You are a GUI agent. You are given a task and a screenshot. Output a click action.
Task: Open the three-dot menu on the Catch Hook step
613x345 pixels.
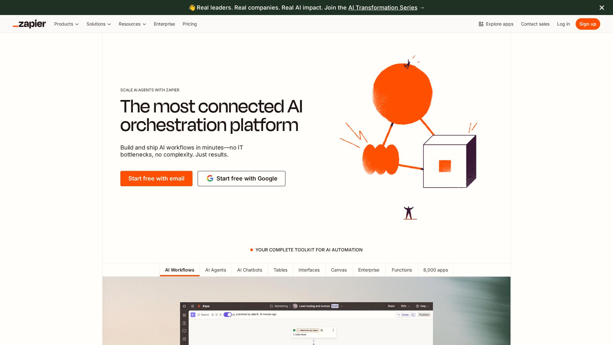333,330
